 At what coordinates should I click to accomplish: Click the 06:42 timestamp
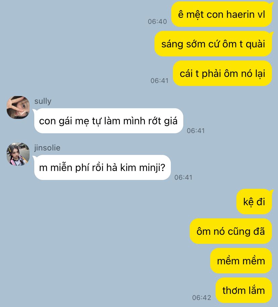(202, 298)
